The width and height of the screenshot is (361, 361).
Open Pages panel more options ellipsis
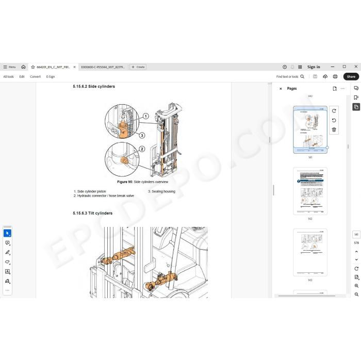[x=342, y=89]
